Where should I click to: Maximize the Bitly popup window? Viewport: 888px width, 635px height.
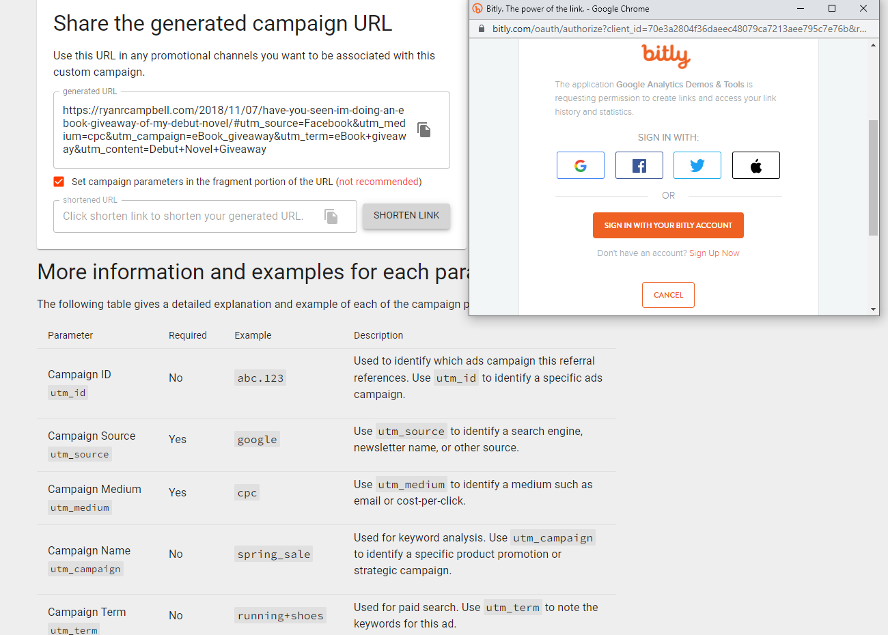(832, 9)
